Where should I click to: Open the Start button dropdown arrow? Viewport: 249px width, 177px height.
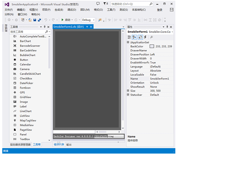pos(72,20)
